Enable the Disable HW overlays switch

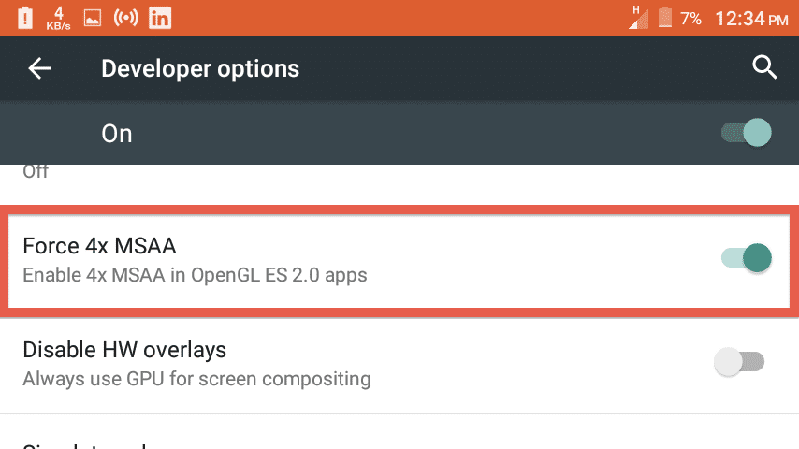[739, 362]
